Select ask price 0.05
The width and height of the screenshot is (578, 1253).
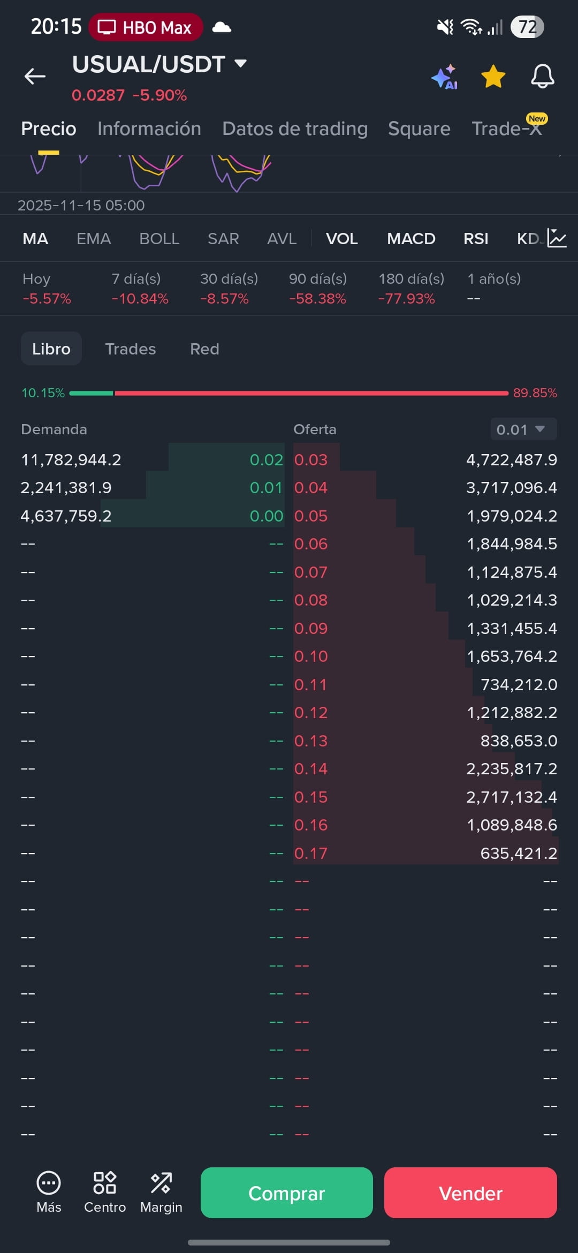[311, 516]
